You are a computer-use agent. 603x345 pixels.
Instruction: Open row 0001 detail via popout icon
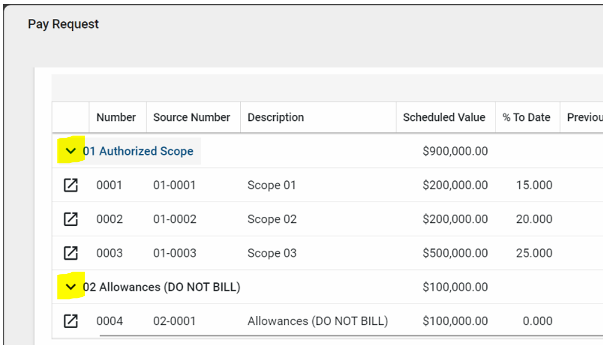[71, 185]
